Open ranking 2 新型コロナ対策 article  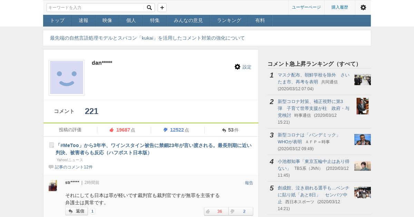[x=314, y=108]
